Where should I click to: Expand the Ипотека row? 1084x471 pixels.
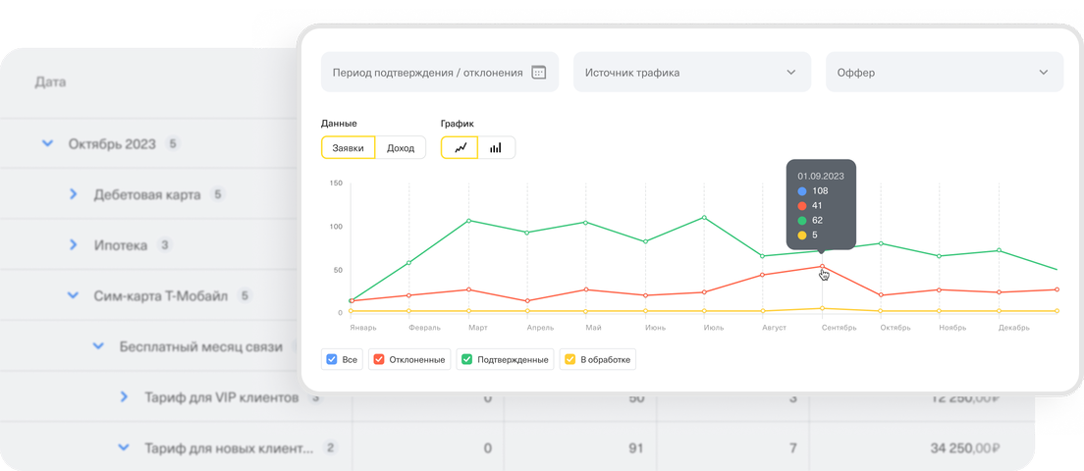click(74, 245)
